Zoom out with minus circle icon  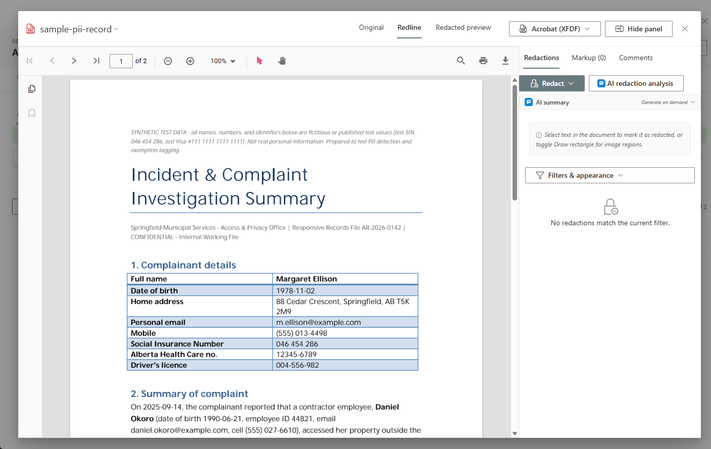pos(168,61)
